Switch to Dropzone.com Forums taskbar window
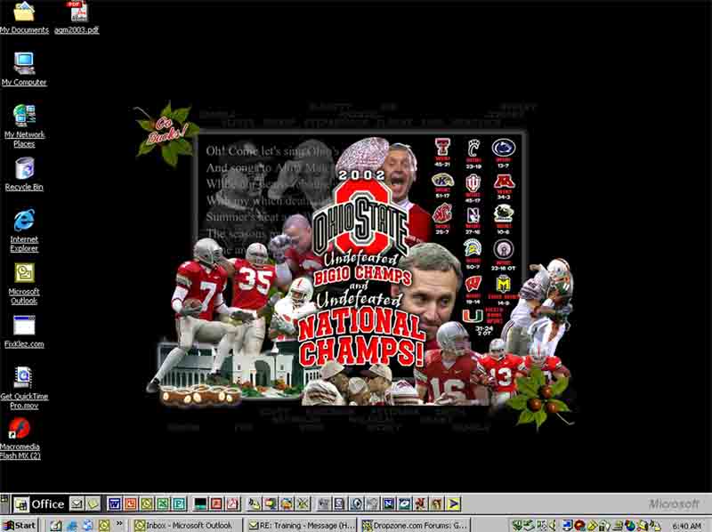Image resolution: width=712 pixels, height=532 pixels. click(x=414, y=525)
